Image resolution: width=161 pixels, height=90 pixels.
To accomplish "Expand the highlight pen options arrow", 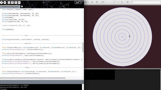I will tap(117, 2).
